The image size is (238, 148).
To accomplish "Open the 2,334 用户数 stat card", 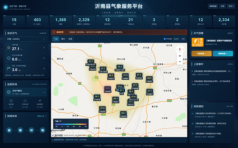I will pyautogui.click(x=224, y=21).
